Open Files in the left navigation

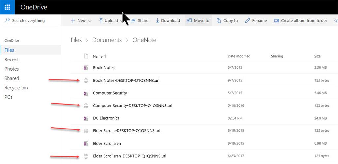click(30, 50)
